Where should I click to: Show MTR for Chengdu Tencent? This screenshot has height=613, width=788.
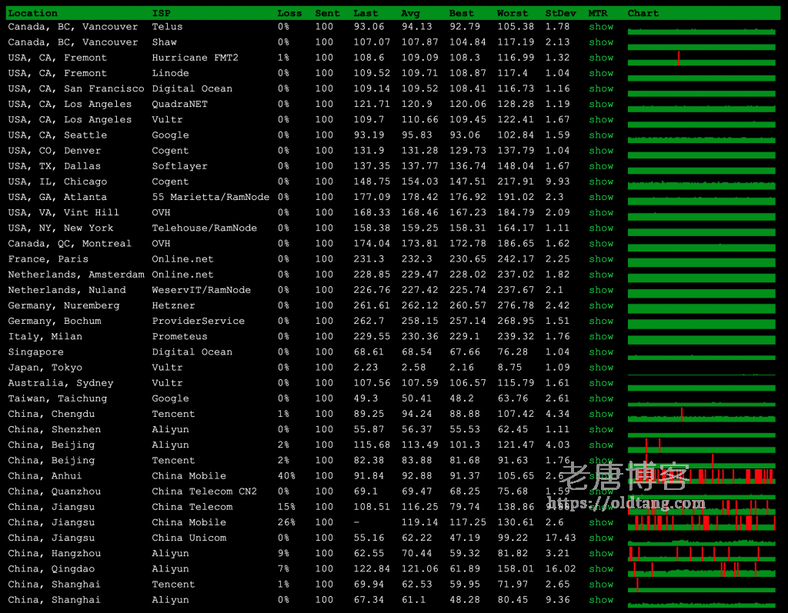pos(601,414)
